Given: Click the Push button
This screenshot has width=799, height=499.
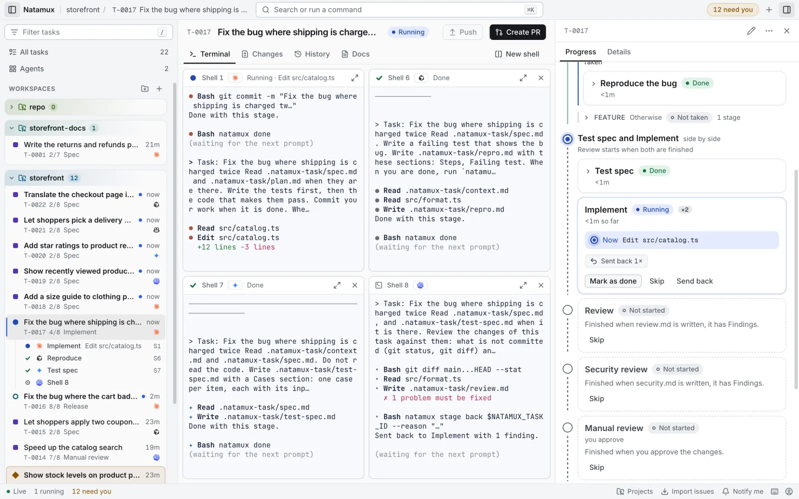Looking at the screenshot, I should tap(463, 32).
